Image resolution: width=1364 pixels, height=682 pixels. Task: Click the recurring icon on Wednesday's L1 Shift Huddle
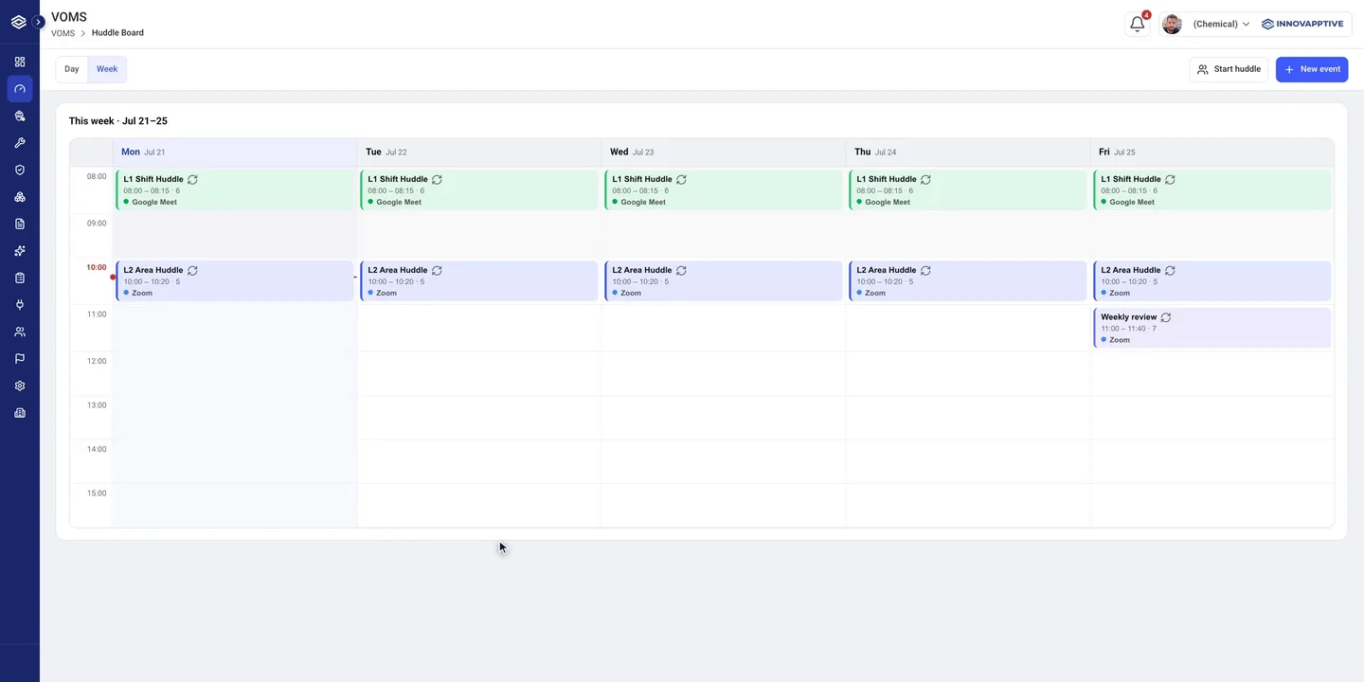tap(681, 179)
